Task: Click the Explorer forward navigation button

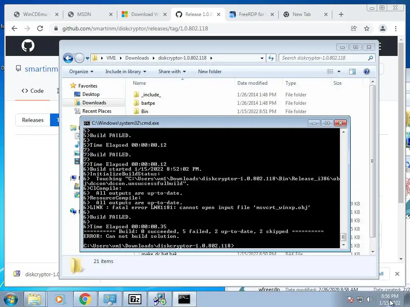Action: point(79,58)
